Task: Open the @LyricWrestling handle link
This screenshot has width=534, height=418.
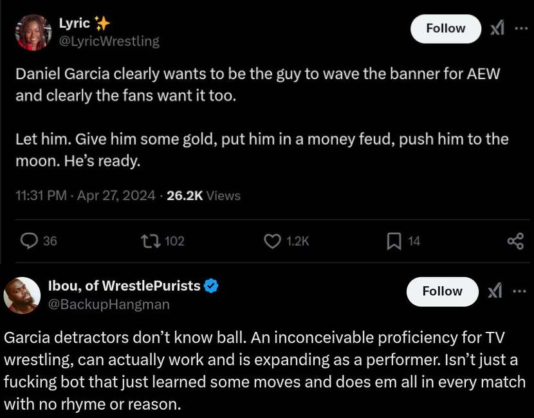Action: click(109, 41)
